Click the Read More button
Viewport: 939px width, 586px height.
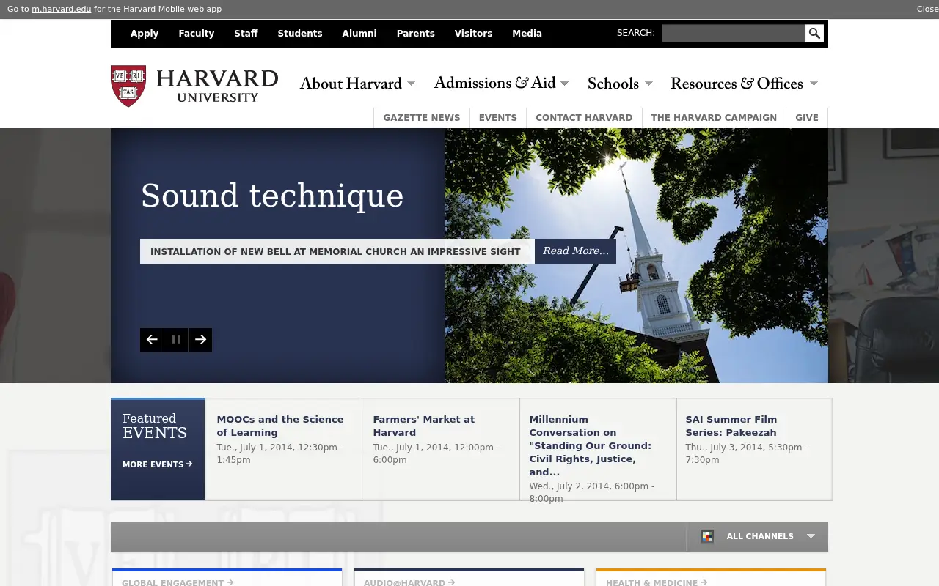(x=575, y=251)
